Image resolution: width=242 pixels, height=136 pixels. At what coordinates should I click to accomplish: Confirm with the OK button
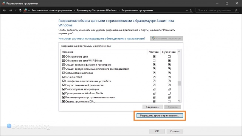pyautogui.click(x=157, y=131)
